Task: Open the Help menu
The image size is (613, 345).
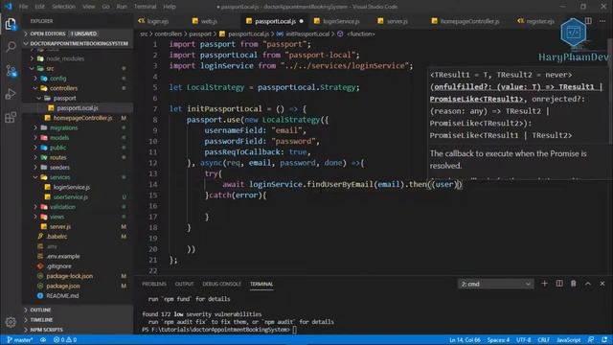Action: tap(170, 7)
